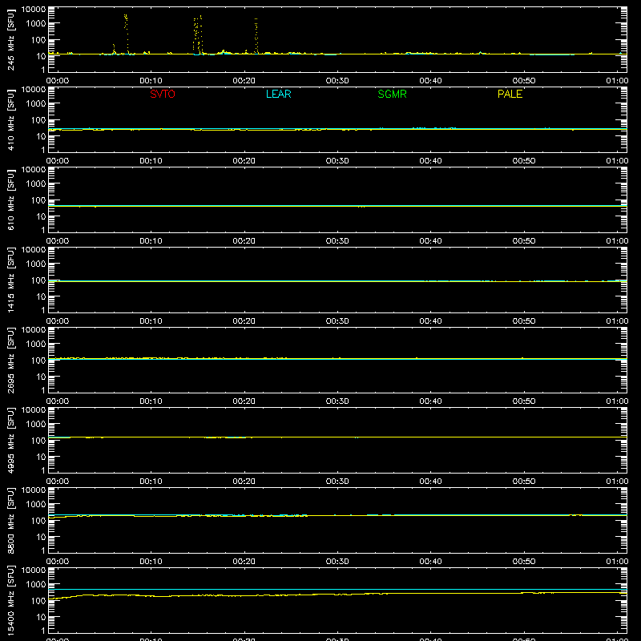This screenshot has height=641, width=641.
Task: Click the cyan flat trace in the 15400 MHz plot
Action: point(337,590)
